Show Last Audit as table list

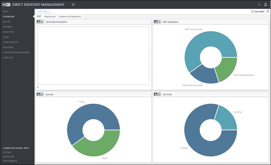coord(159,94)
